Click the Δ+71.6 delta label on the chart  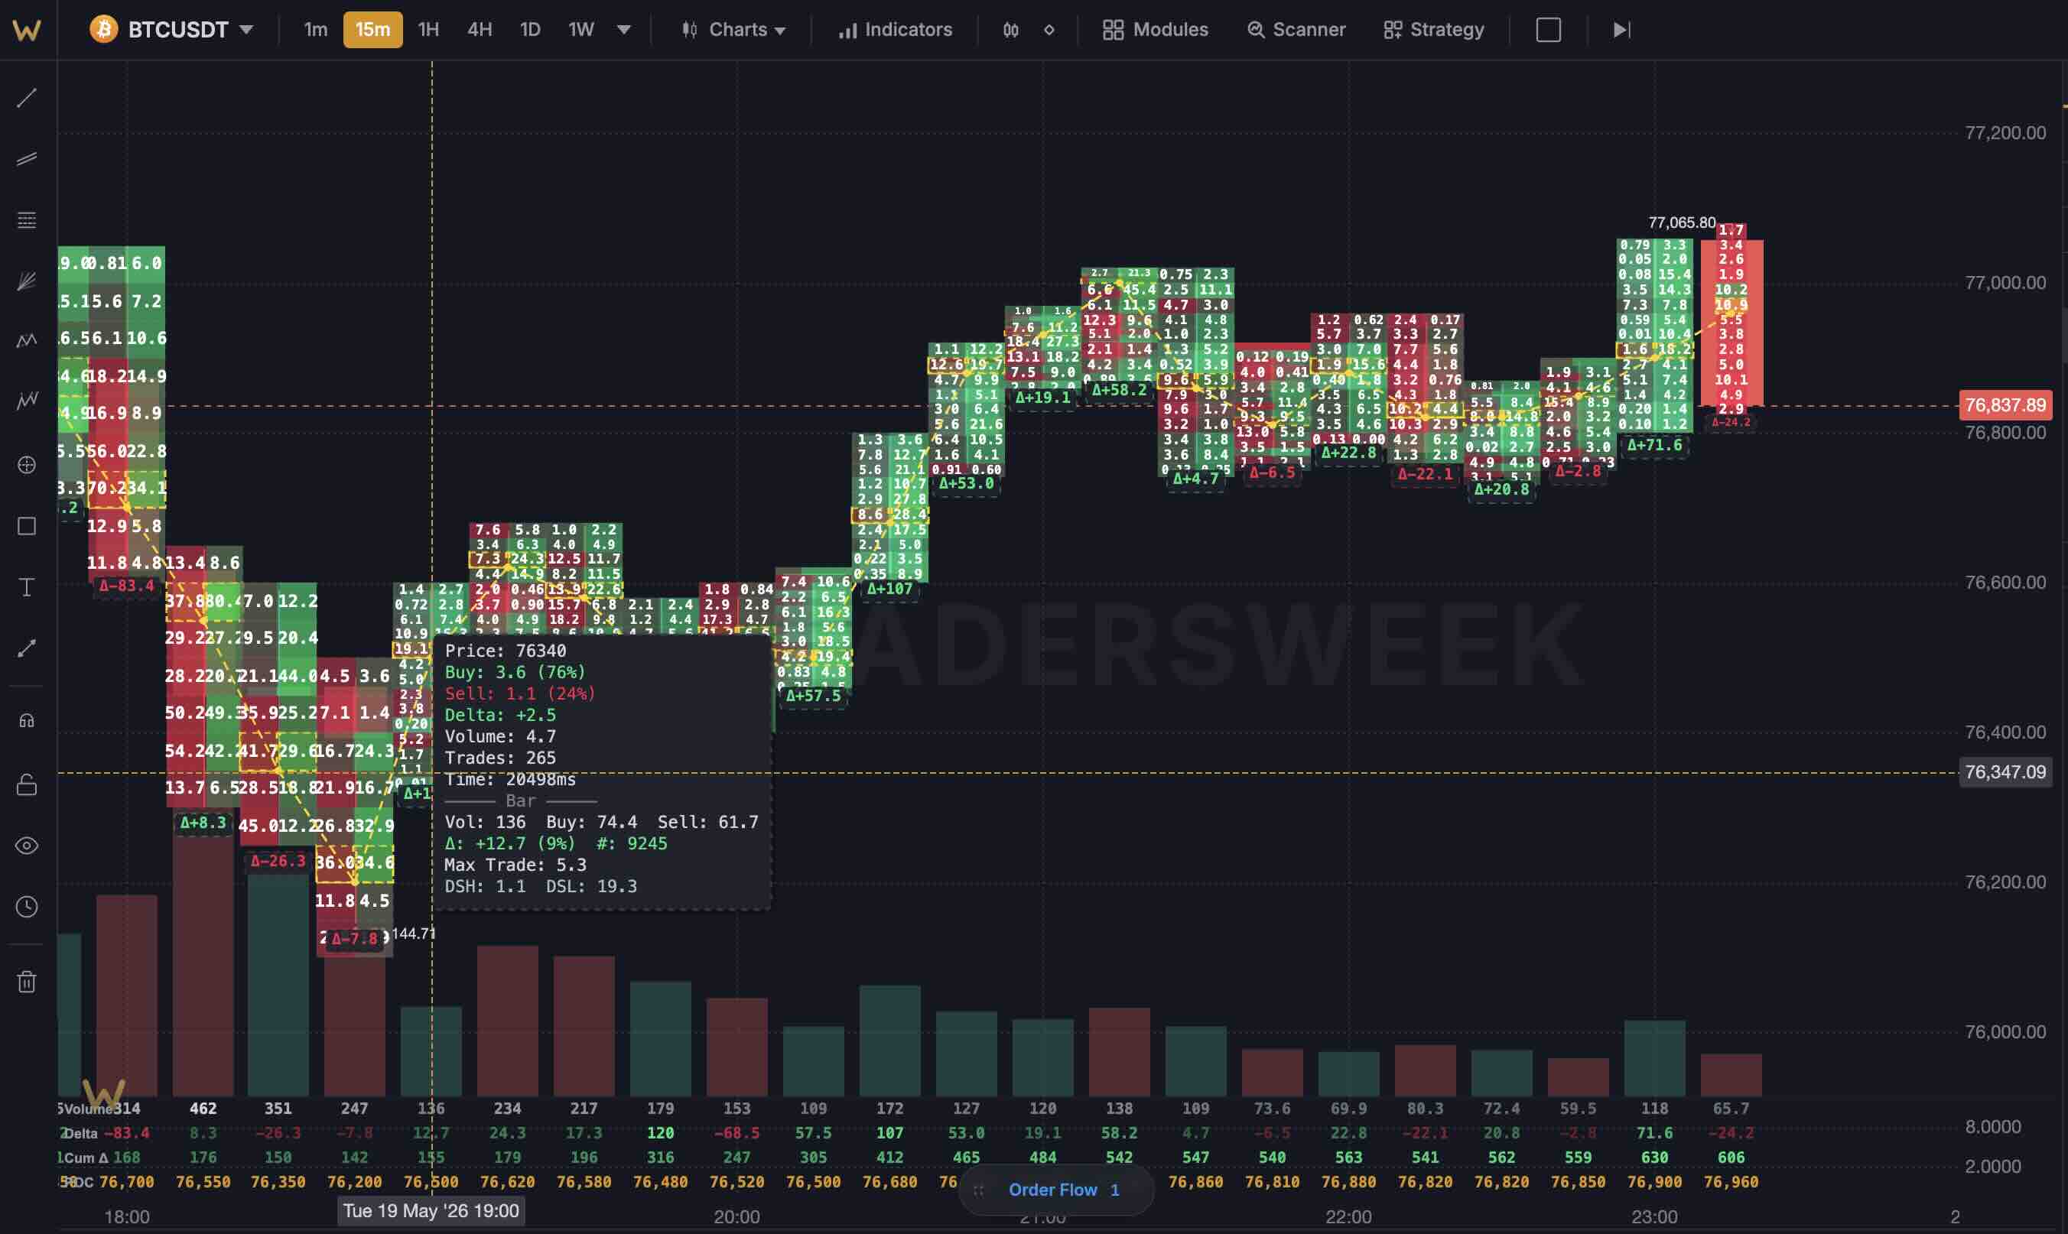pos(1654,445)
